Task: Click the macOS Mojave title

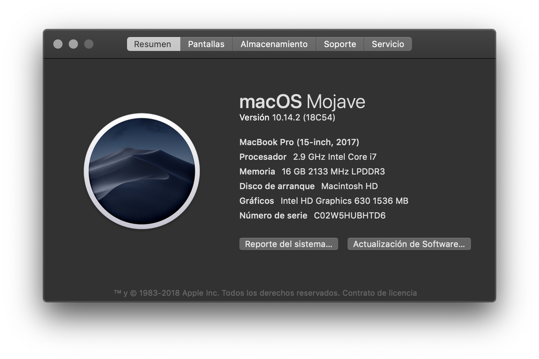Action: [302, 102]
